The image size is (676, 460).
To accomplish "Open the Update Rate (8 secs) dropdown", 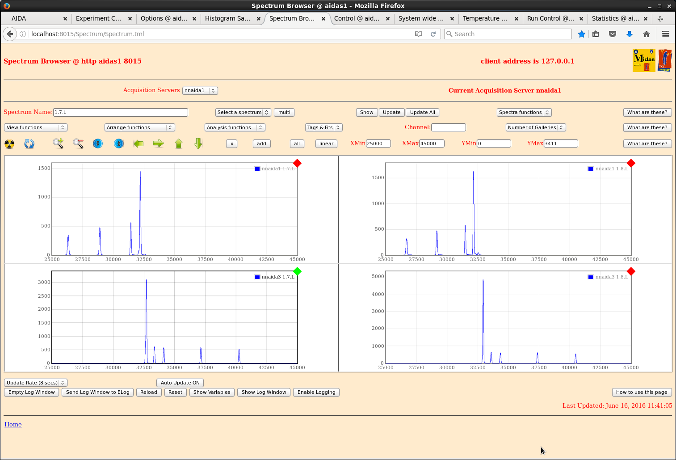I will click(36, 383).
